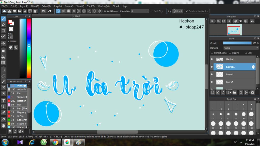Enable Clipping checkbox
Screen dimensions: 260x146
coord(230,53)
